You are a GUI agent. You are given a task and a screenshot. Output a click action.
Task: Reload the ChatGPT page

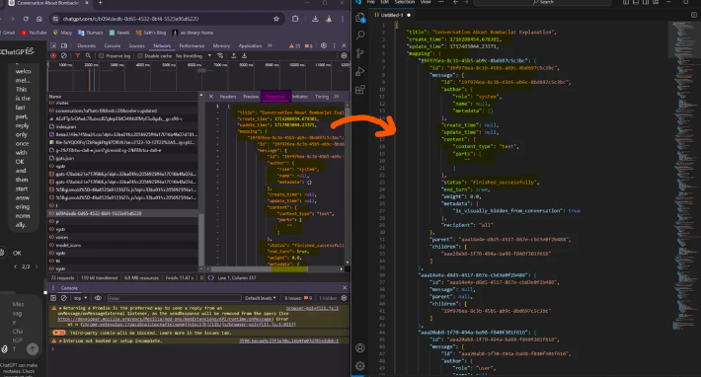tap(26, 19)
